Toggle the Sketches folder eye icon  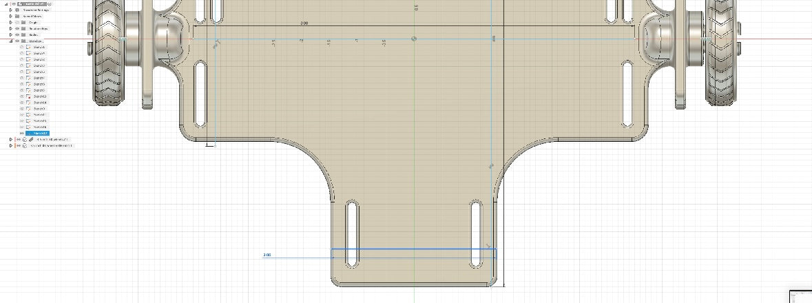(x=17, y=41)
